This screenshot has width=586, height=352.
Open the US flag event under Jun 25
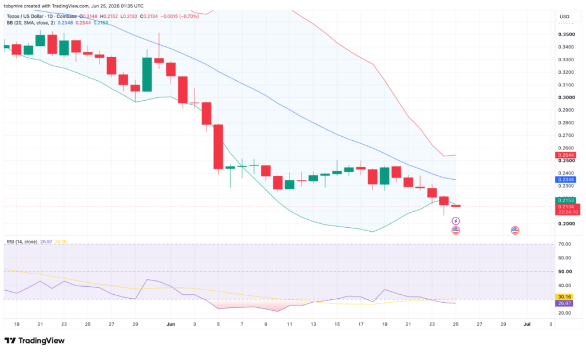(456, 230)
